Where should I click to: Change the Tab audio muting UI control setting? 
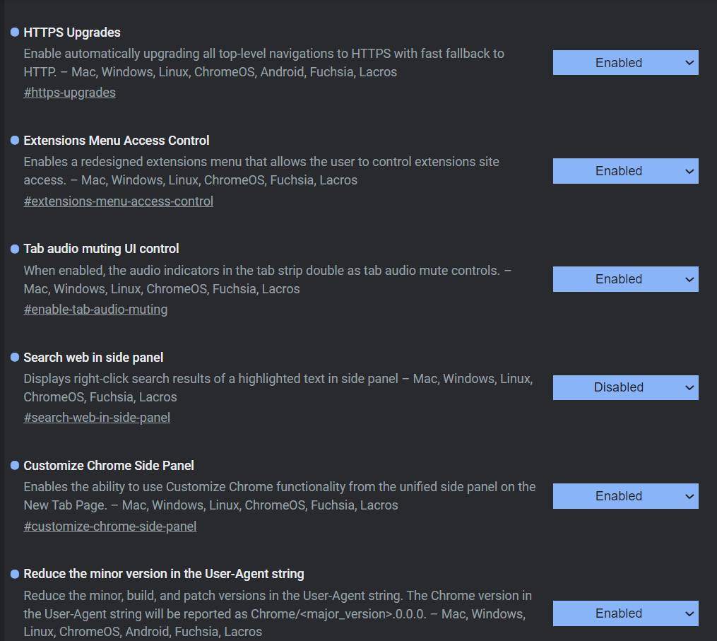[x=625, y=279]
